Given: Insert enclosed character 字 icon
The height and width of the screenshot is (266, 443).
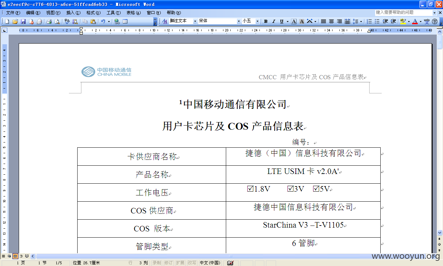Looking at the screenshot, I should 435,21.
